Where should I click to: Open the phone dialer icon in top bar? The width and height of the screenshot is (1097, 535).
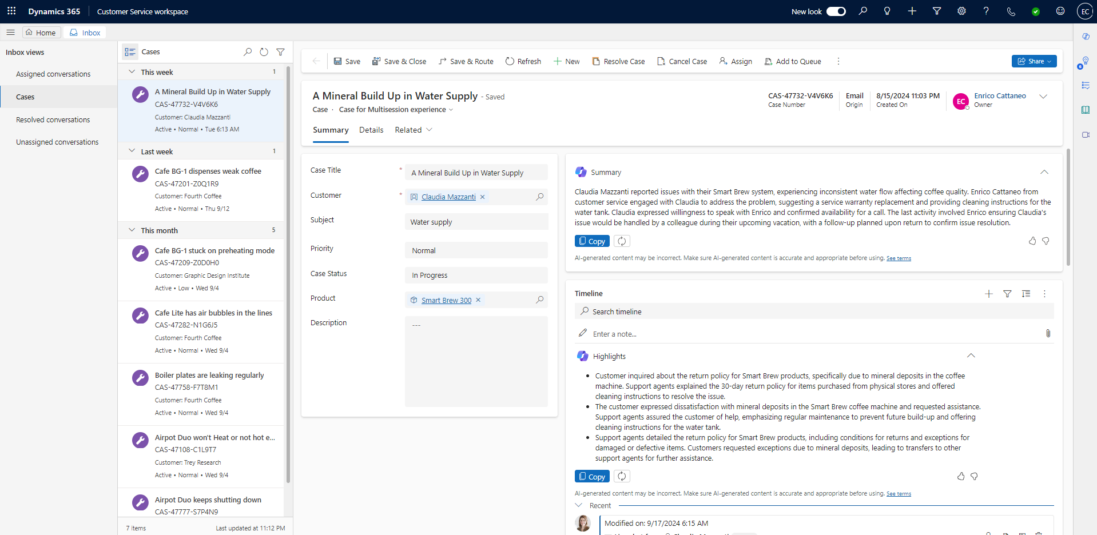[1011, 11]
